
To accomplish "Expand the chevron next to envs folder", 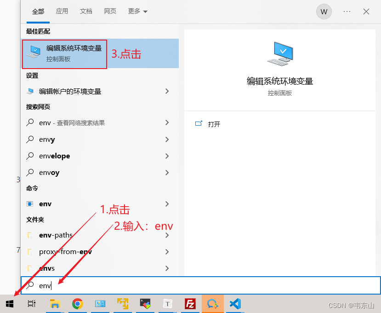I will [167, 268].
